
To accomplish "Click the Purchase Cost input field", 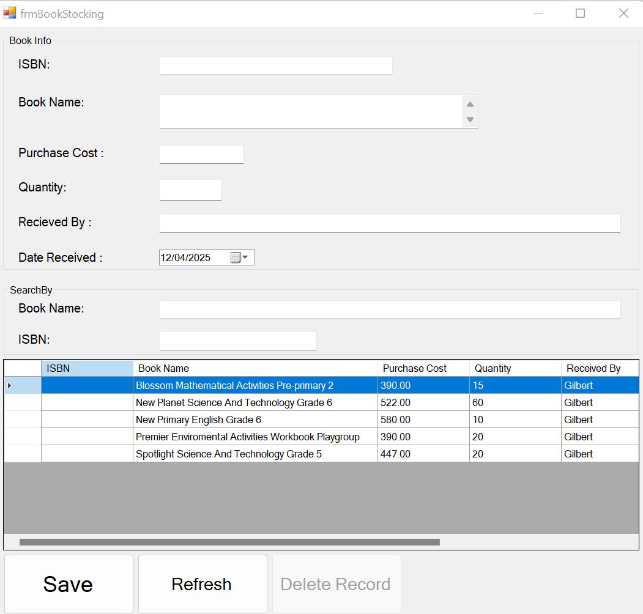I will [x=201, y=154].
